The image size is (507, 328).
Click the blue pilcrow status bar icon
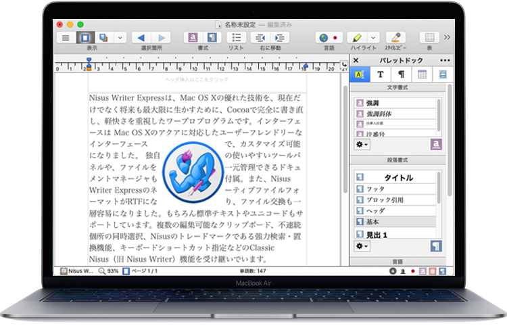(442, 271)
